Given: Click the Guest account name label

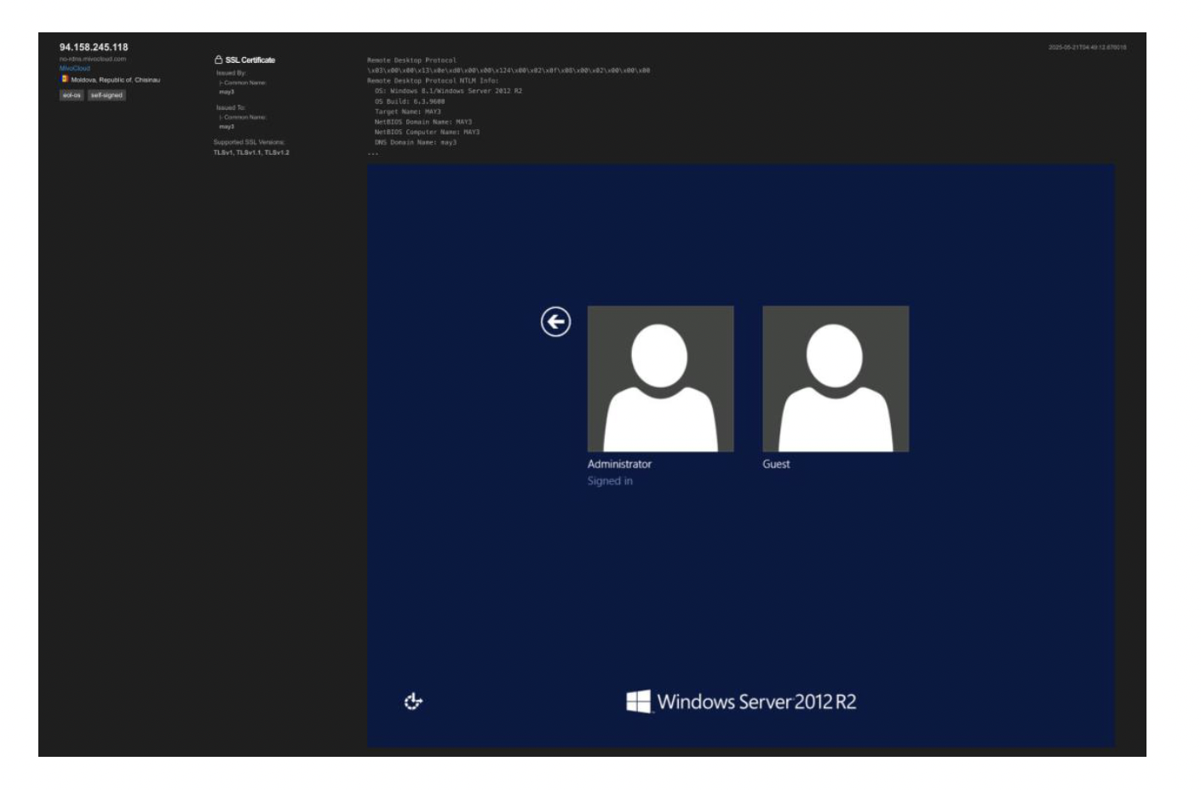Looking at the screenshot, I should [776, 464].
